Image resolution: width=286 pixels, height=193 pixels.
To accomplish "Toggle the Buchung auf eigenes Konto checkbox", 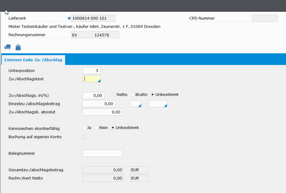I will pos(84,137).
